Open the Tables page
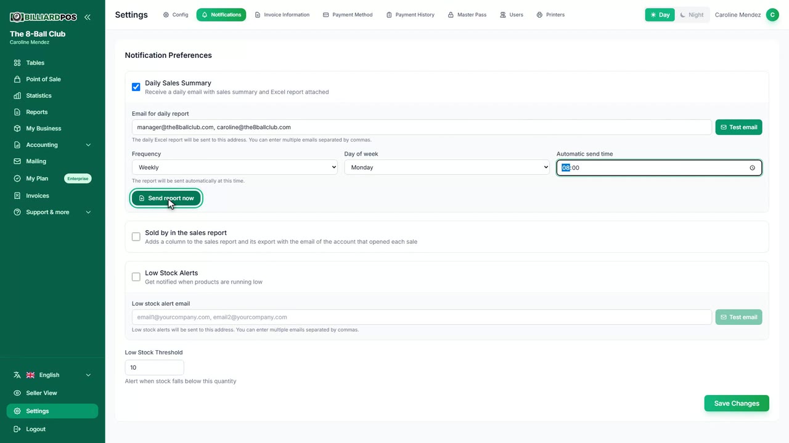789x443 pixels. click(x=52, y=63)
